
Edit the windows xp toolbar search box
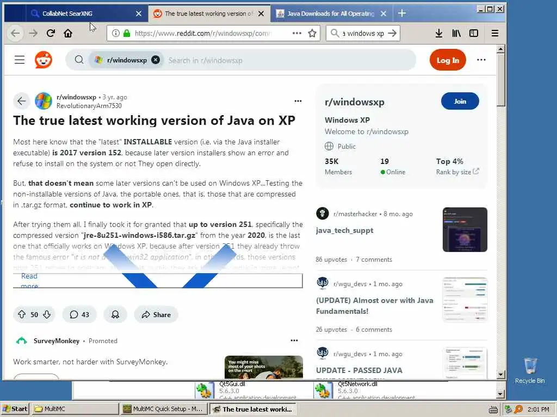pyautogui.click(x=363, y=33)
